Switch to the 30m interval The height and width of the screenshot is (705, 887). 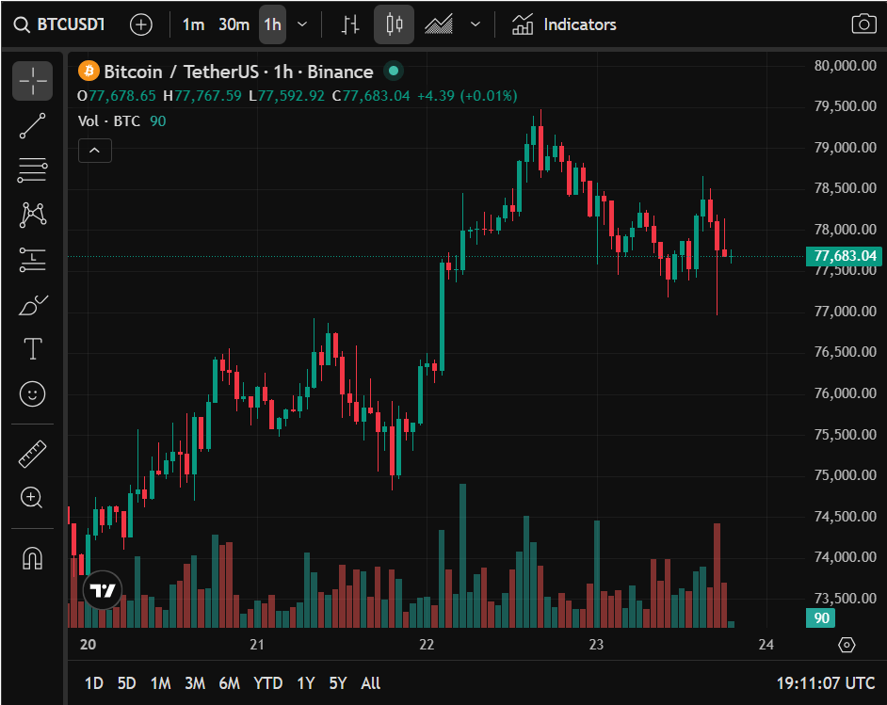tap(234, 24)
